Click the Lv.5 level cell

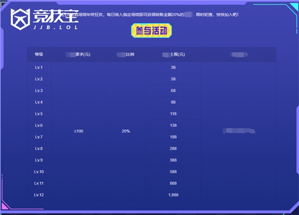point(39,114)
